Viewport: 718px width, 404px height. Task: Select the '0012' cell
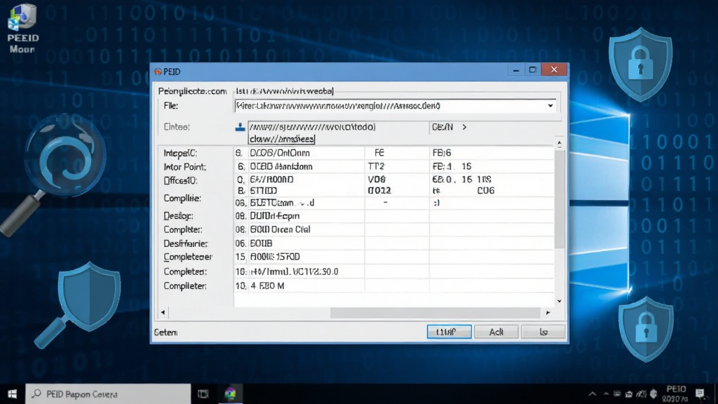(379, 191)
